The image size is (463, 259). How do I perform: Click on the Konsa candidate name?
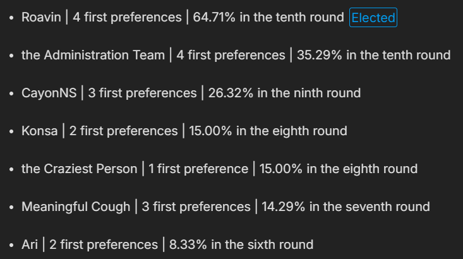point(39,131)
